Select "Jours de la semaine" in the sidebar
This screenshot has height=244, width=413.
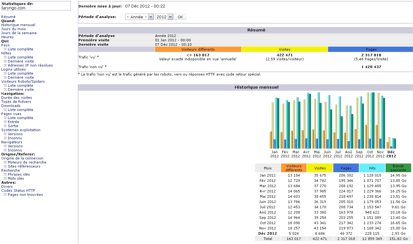coord(19,33)
